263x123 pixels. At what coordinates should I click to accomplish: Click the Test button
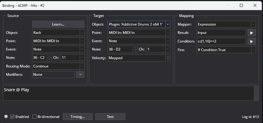click(110, 117)
